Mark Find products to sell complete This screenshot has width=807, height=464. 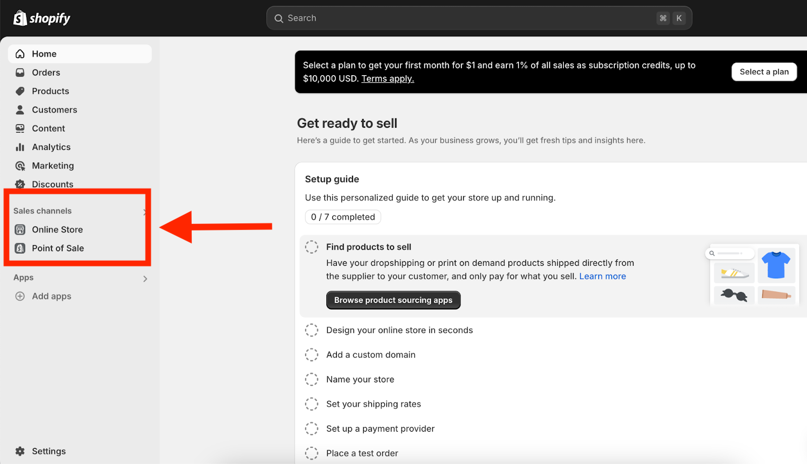pyautogui.click(x=312, y=247)
